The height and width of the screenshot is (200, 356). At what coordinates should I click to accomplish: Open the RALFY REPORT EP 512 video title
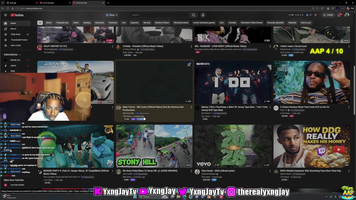point(55,46)
